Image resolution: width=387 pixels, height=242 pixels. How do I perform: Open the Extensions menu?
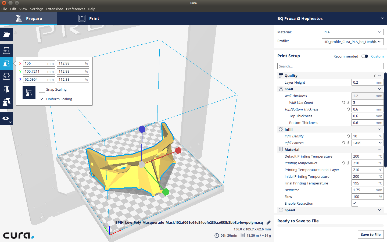(x=55, y=9)
